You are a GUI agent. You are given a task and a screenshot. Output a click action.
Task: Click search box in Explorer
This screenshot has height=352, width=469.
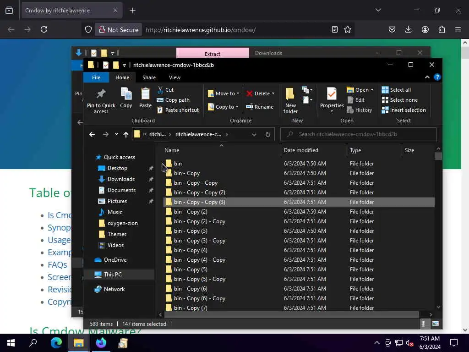click(358, 134)
